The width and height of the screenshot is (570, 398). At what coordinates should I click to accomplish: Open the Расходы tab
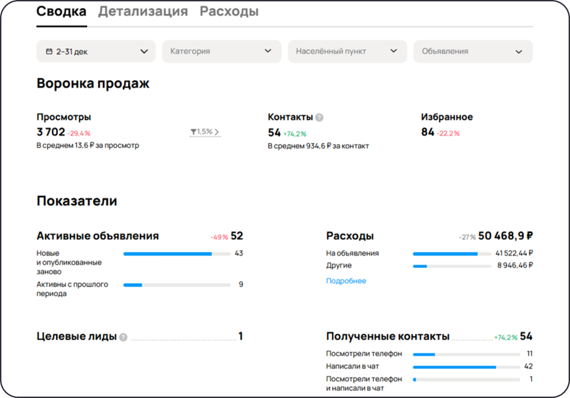[229, 11]
